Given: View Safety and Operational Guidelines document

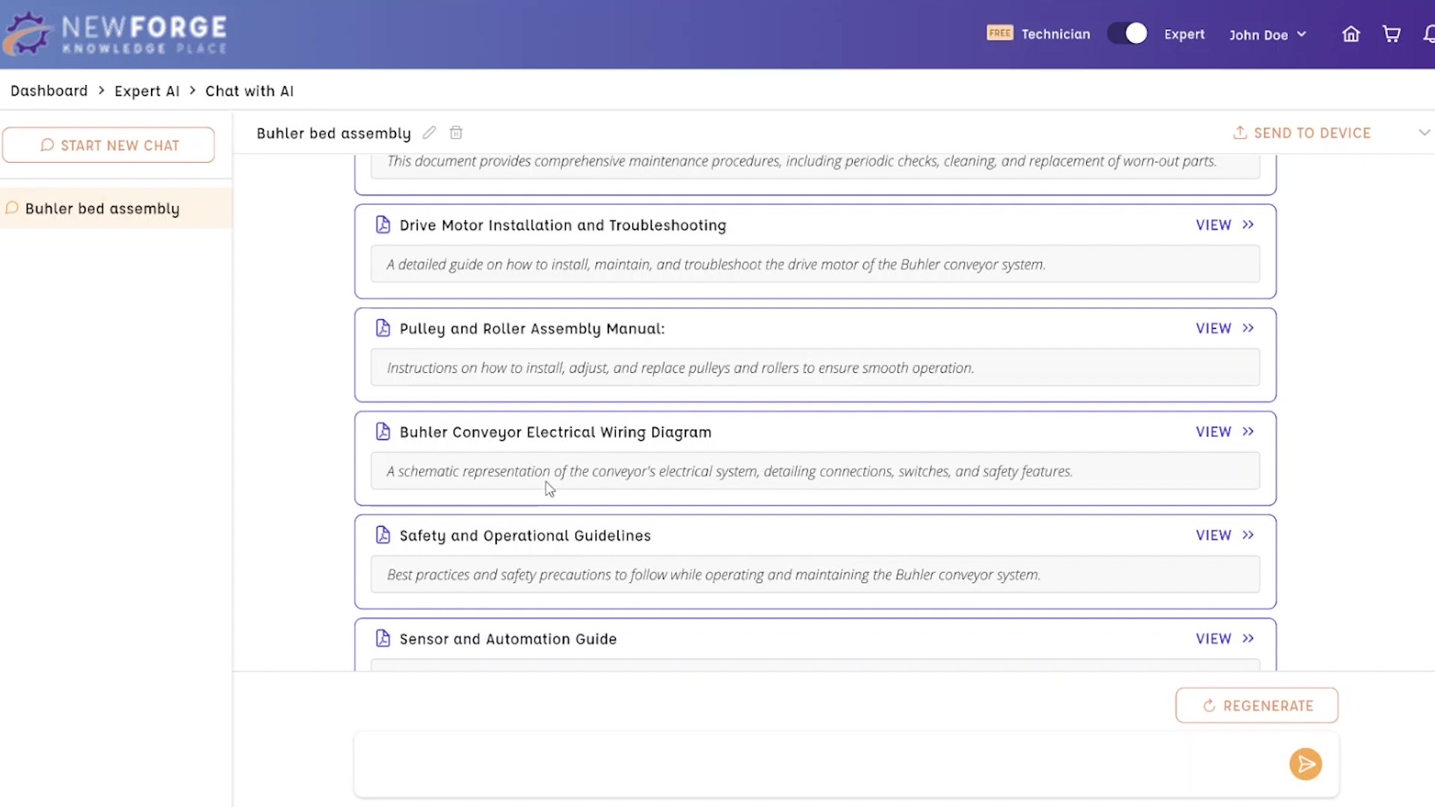Looking at the screenshot, I should [1225, 535].
